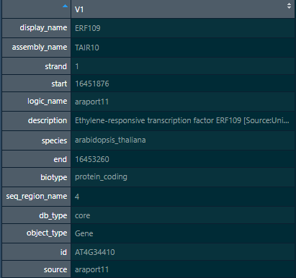296x278 pixels.
Task: Click the object_type Gene cell
Action: [x=183, y=233]
